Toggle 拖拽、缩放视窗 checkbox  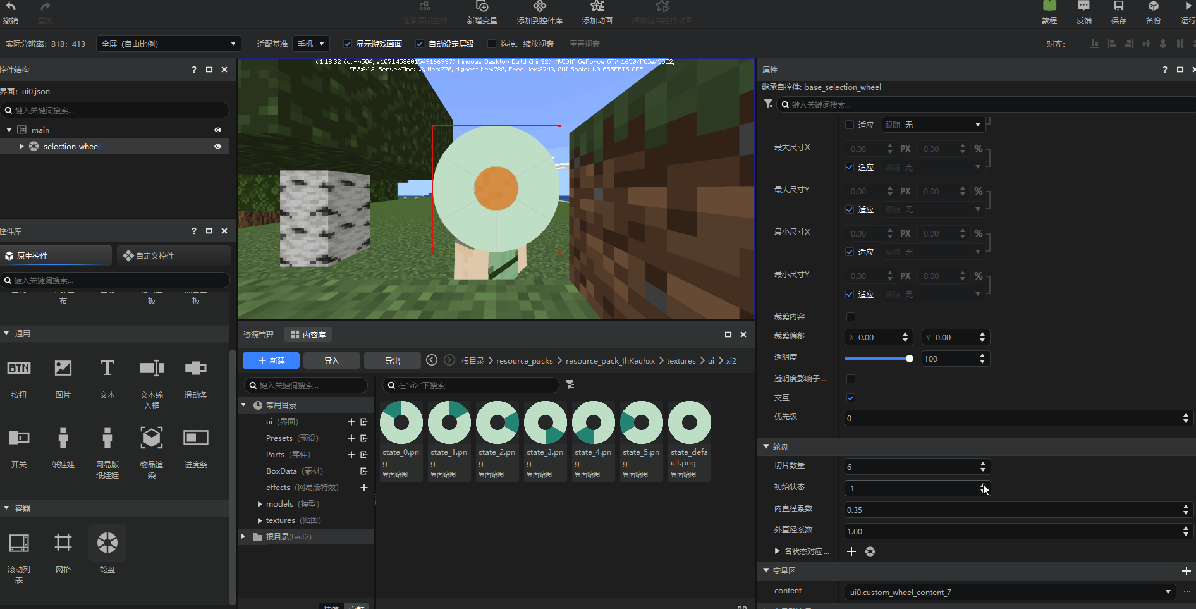[492, 44]
